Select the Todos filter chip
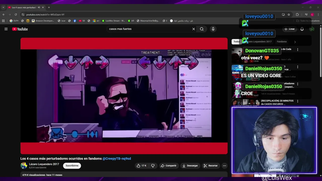 [x=236, y=41]
